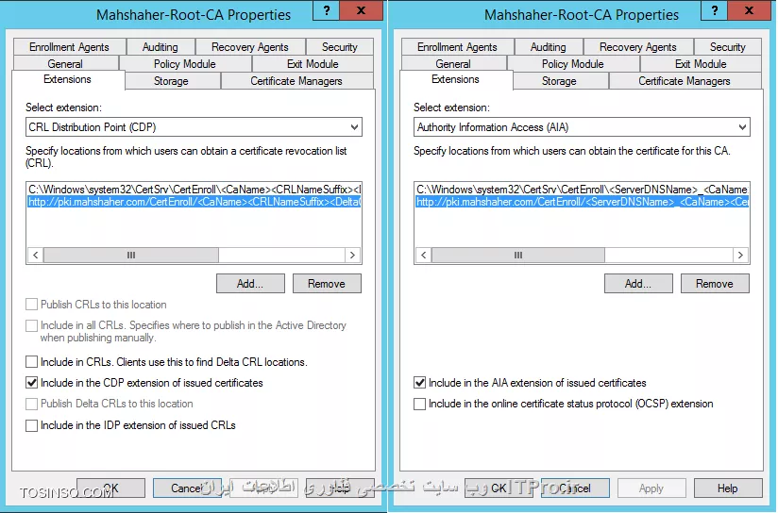Click Cancel in the right dialog
The image size is (778, 513).
tap(575, 488)
